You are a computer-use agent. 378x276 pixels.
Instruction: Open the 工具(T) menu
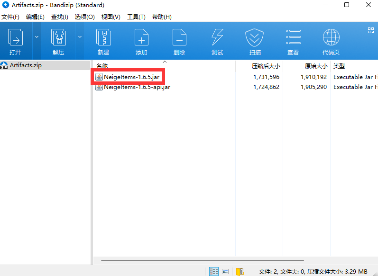[x=136, y=17]
